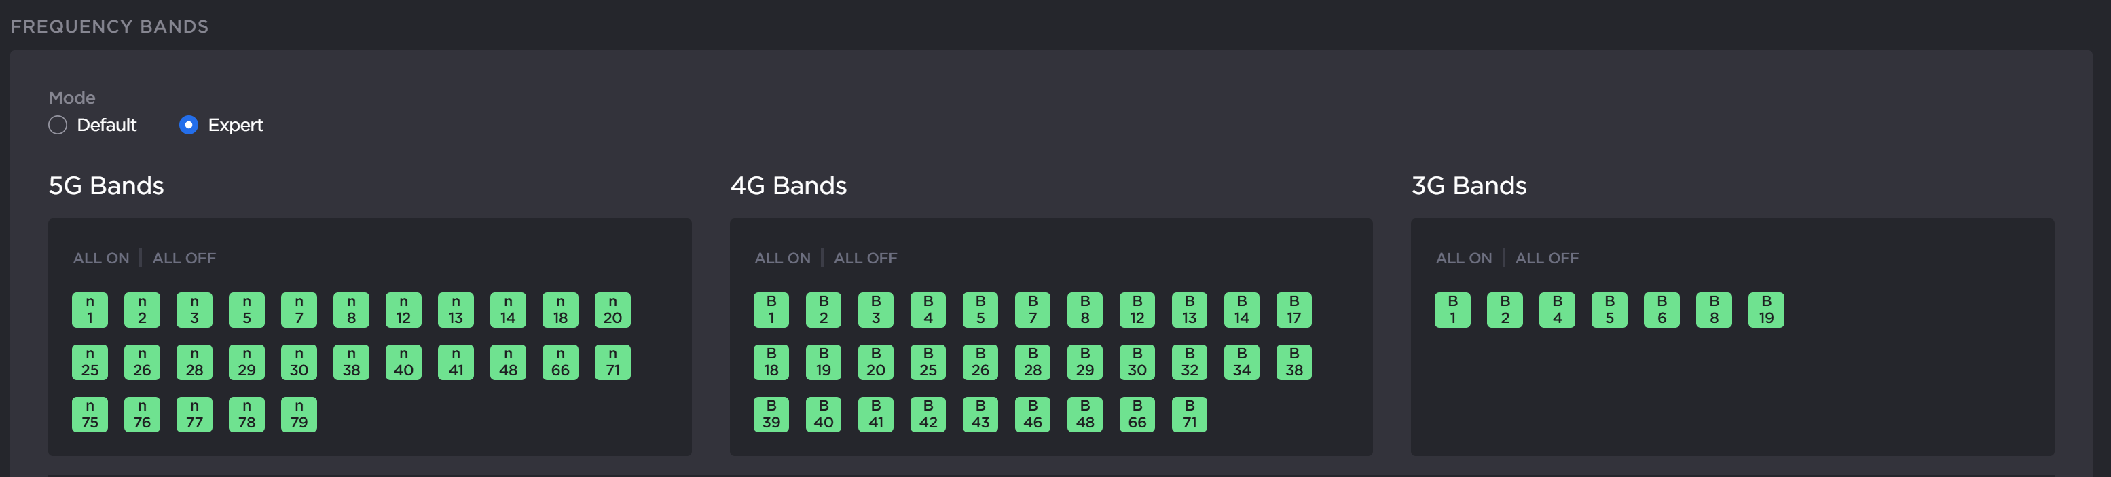
Task: Toggle 5G band n41
Action: click(456, 362)
